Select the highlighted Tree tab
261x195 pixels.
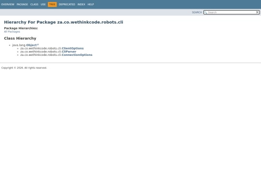click(x=52, y=4)
